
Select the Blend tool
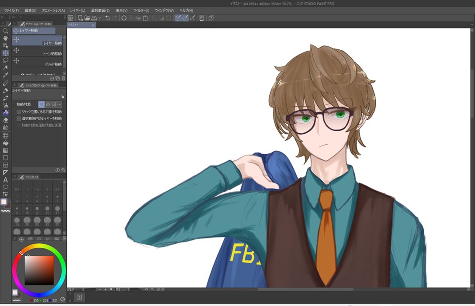tap(5, 127)
